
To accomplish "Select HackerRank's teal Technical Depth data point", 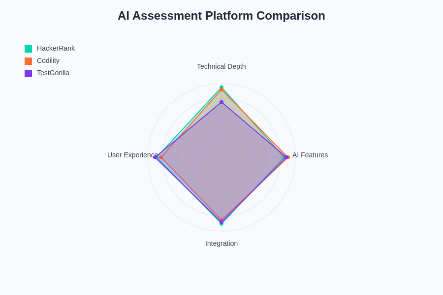I will coord(221,87).
